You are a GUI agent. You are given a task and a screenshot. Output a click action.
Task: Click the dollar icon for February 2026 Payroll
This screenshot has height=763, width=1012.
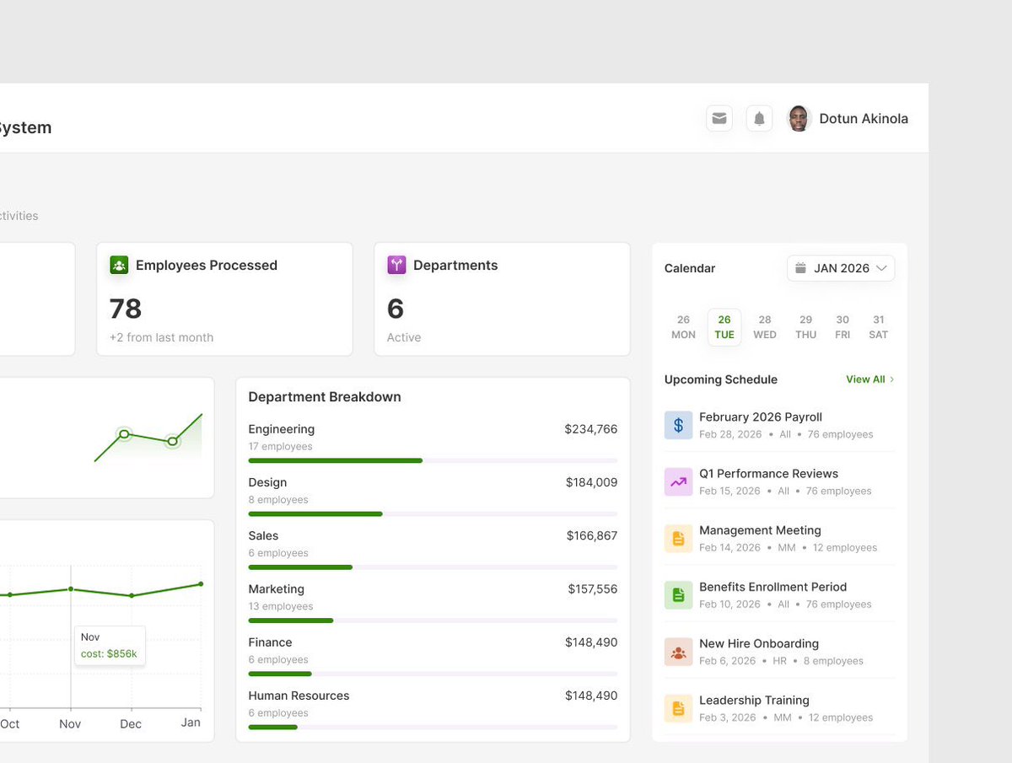coord(678,425)
